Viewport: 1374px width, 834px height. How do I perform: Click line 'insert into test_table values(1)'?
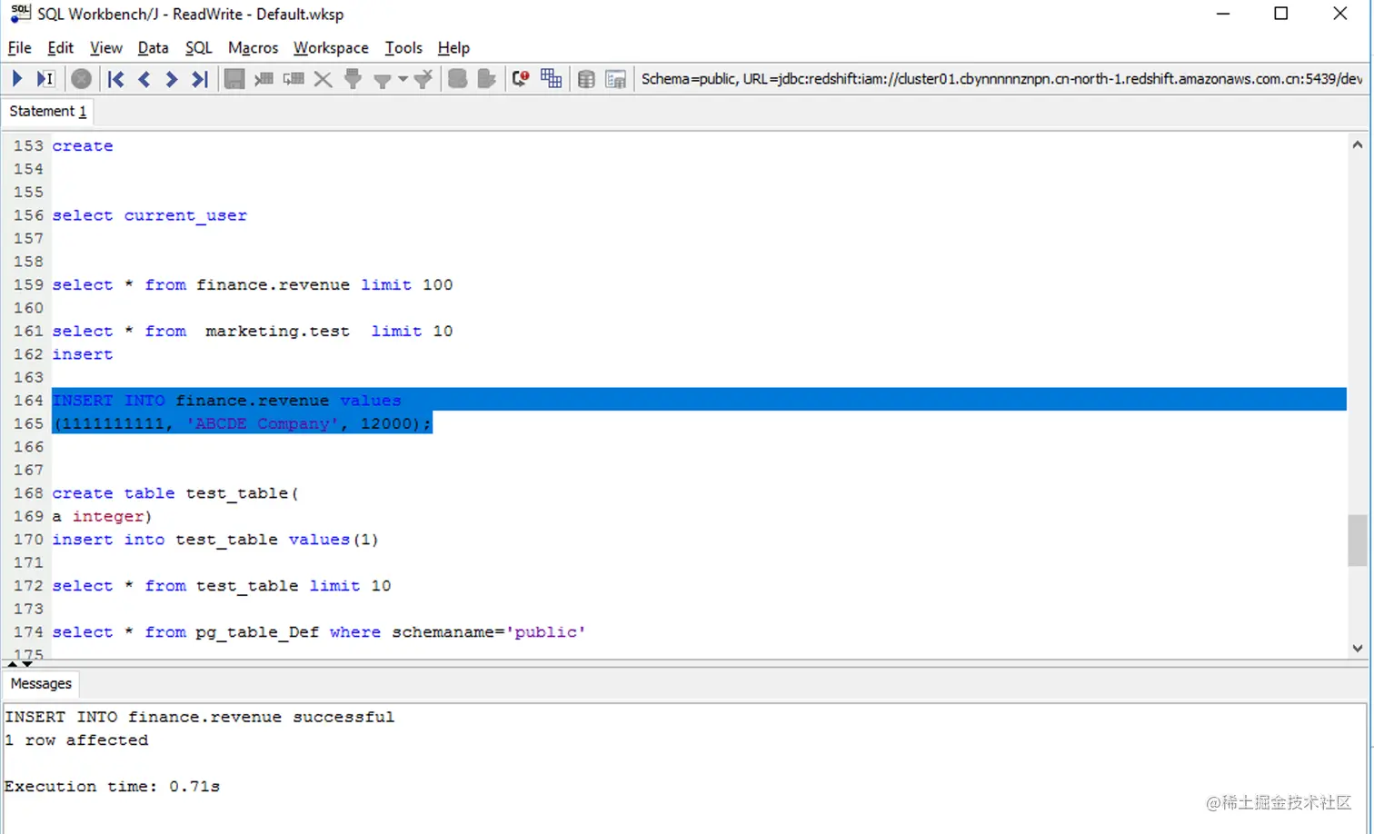click(215, 540)
